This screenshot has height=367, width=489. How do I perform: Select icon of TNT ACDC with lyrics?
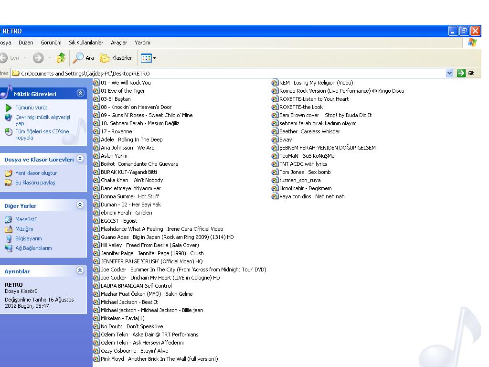pos(275,164)
